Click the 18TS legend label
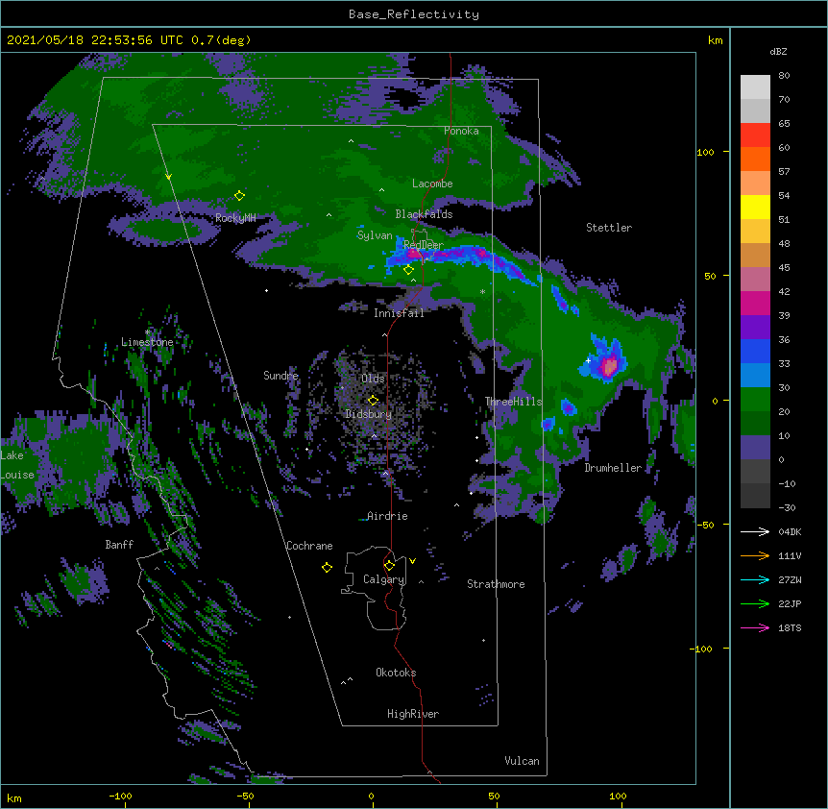828x809 pixels. tap(790, 627)
